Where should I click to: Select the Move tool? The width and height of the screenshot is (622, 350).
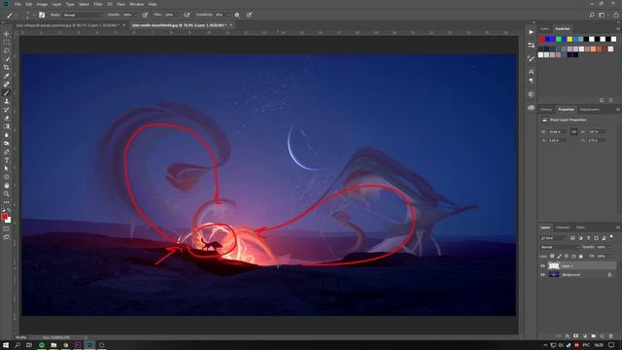(7, 34)
